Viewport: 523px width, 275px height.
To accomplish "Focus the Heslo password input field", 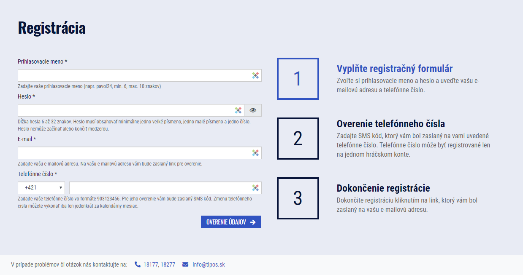I will click(131, 110).
